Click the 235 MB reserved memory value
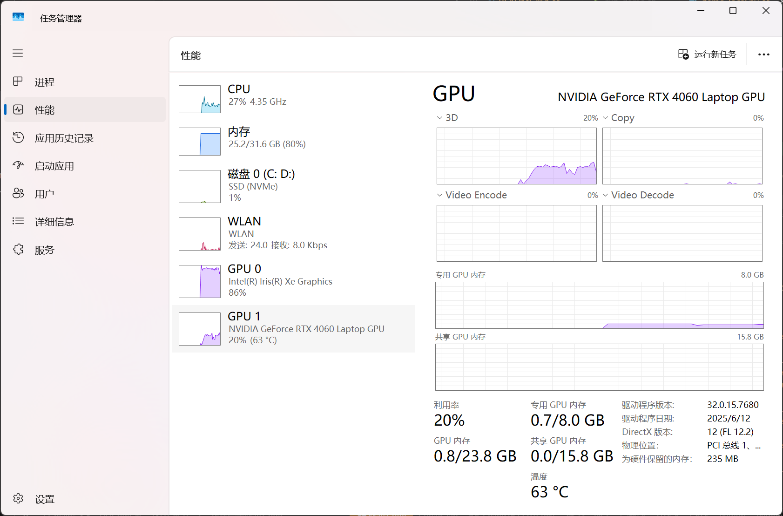 [x=722, y=459]
